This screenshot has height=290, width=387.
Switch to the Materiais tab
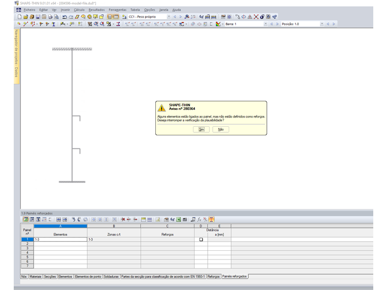click(35, 277)
